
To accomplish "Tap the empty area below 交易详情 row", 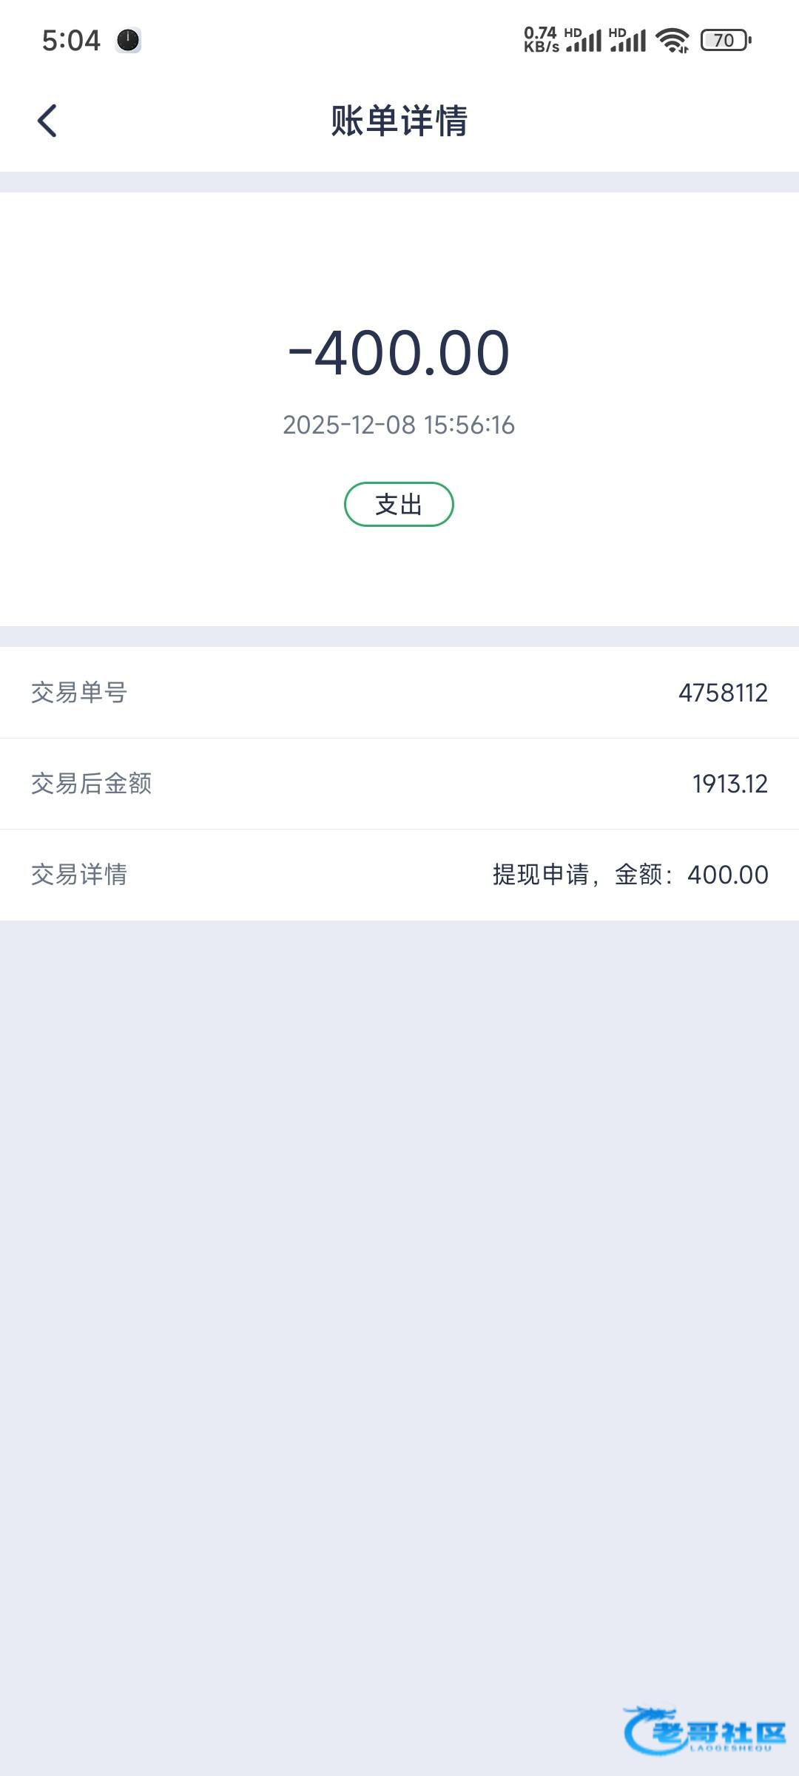I will 399,1258.
